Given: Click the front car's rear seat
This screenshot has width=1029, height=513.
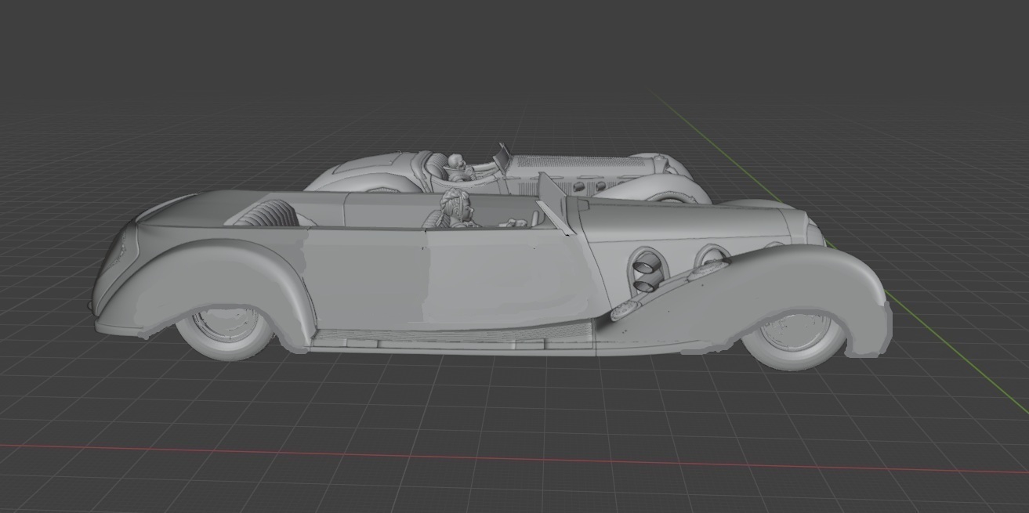Looking at the screenshot, I should [x=270, y=213].
